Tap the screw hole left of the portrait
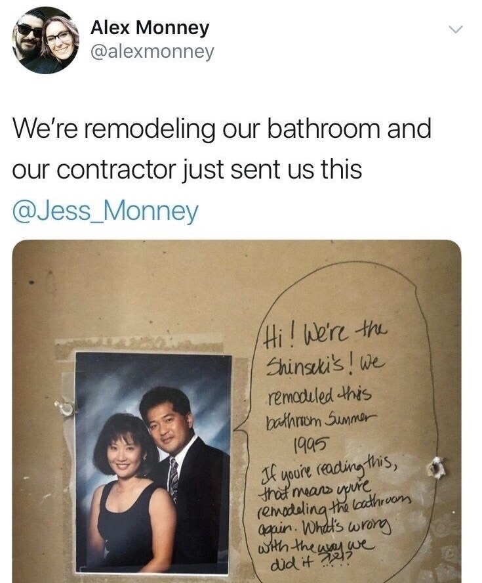Screen dimensions: 482x583 66,407
